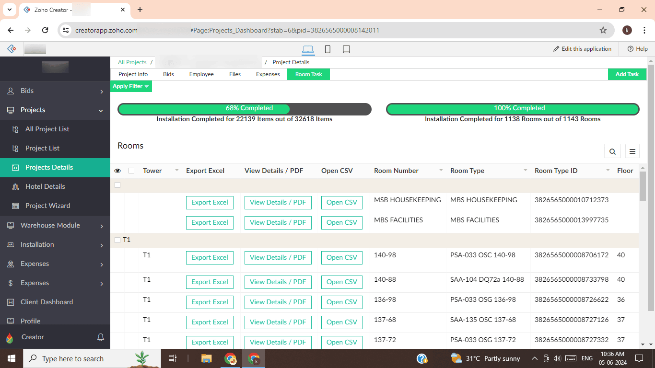
Task: Switch to mobile phone preview mode
Action: pyautogui.click(x=327, y=49)
